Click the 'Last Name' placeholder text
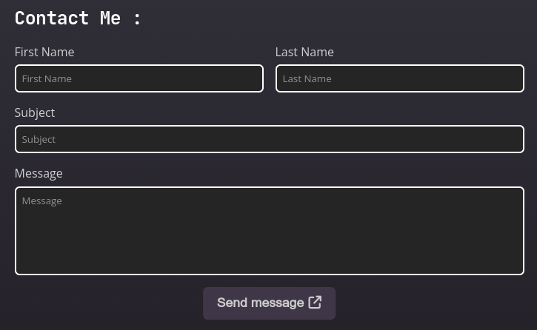The height and width of the screenshot is (330, 537). (307, 78)
